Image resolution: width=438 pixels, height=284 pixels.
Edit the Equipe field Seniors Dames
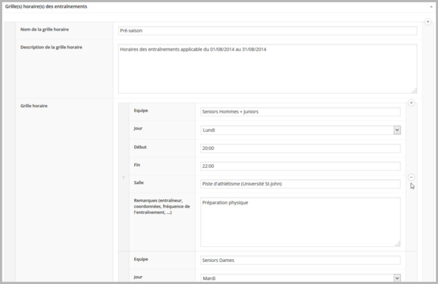[x=300, y=260]
